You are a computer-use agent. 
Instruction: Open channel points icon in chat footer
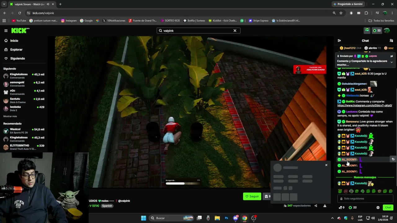tap(341, 208)
